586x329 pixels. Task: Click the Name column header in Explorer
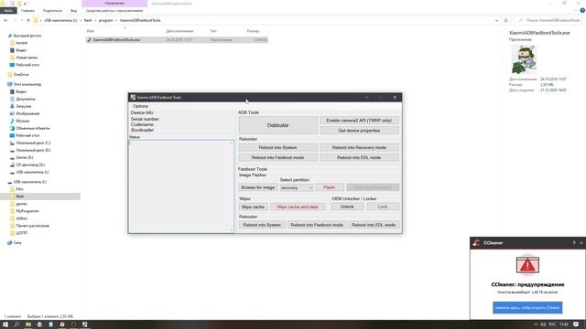90,31
